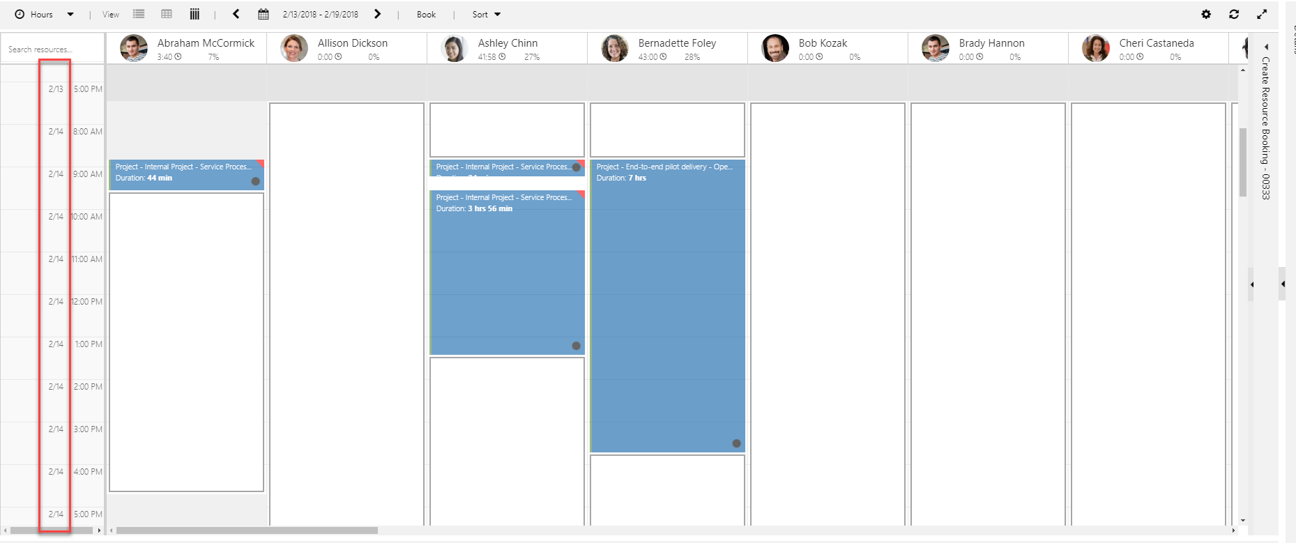
Task: Switch to the grid table view icon
Action: [167, 14]
